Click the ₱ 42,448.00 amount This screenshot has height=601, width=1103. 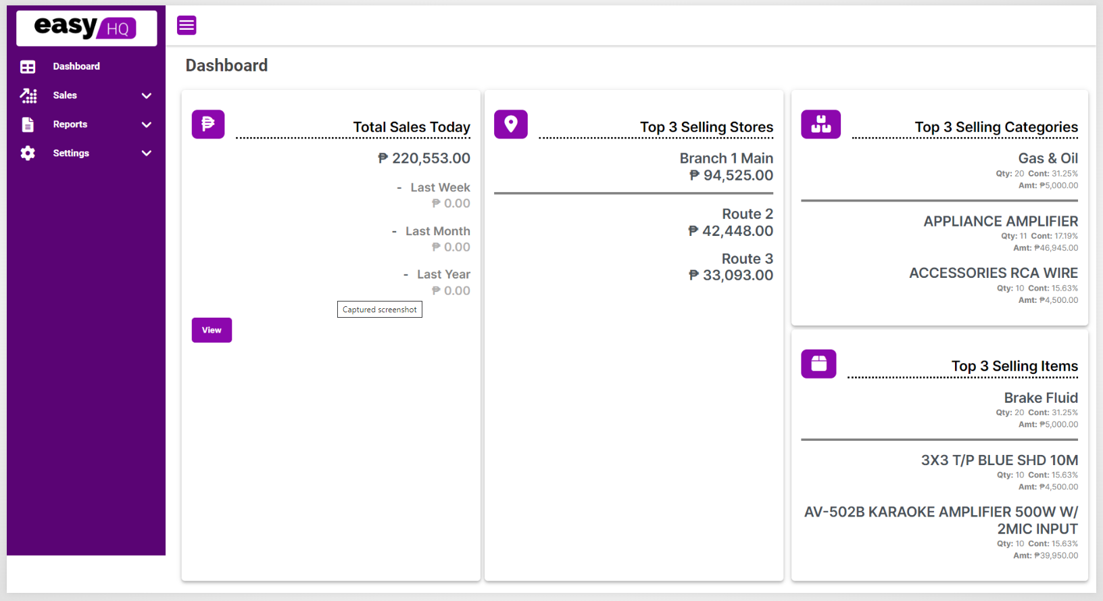click(x=730, y=231)
